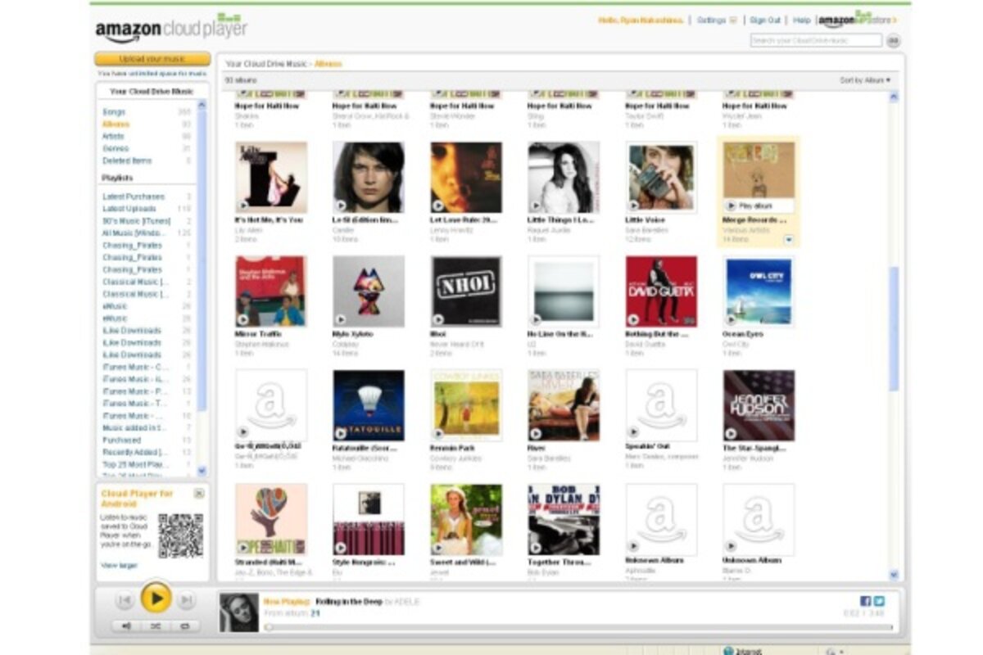Click the Upload your music button
The height and width of the screenshot is (655, 983).
[x=152, y=59]
